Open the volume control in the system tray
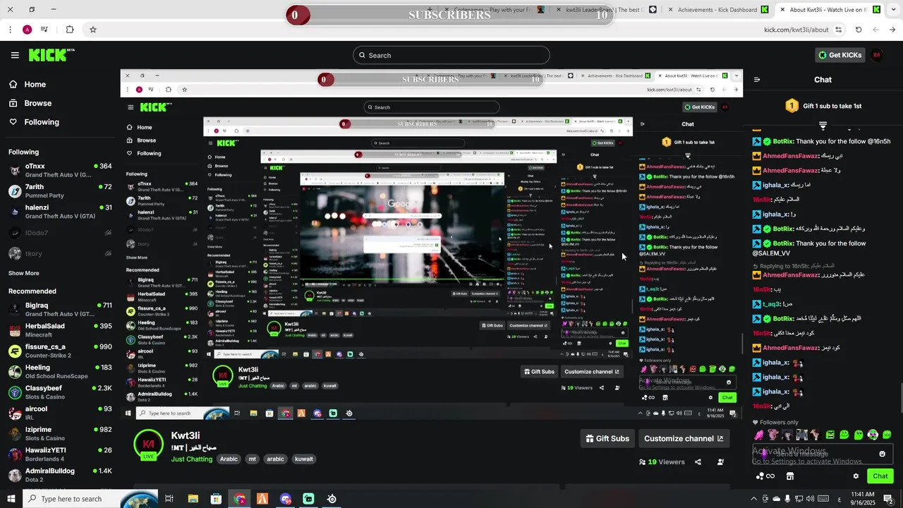 click(x=811, y=499)
